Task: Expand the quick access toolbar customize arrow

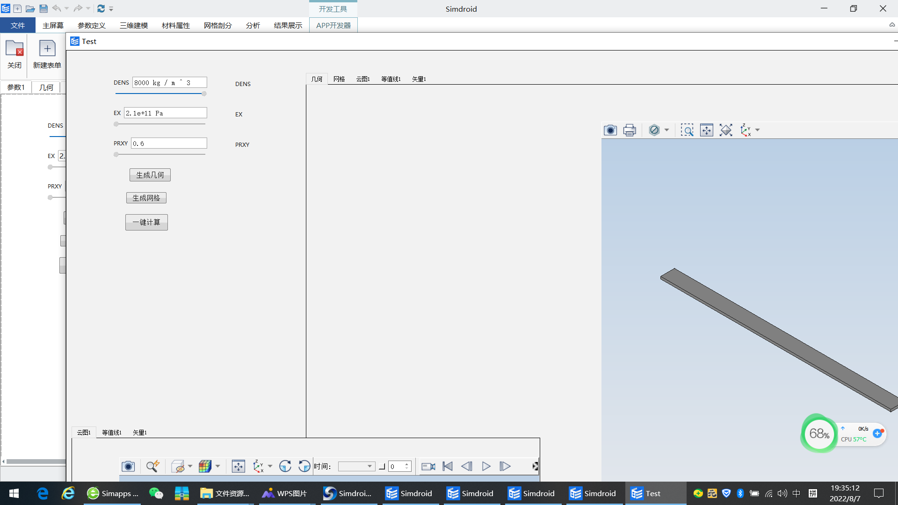Action: point(111,9)
